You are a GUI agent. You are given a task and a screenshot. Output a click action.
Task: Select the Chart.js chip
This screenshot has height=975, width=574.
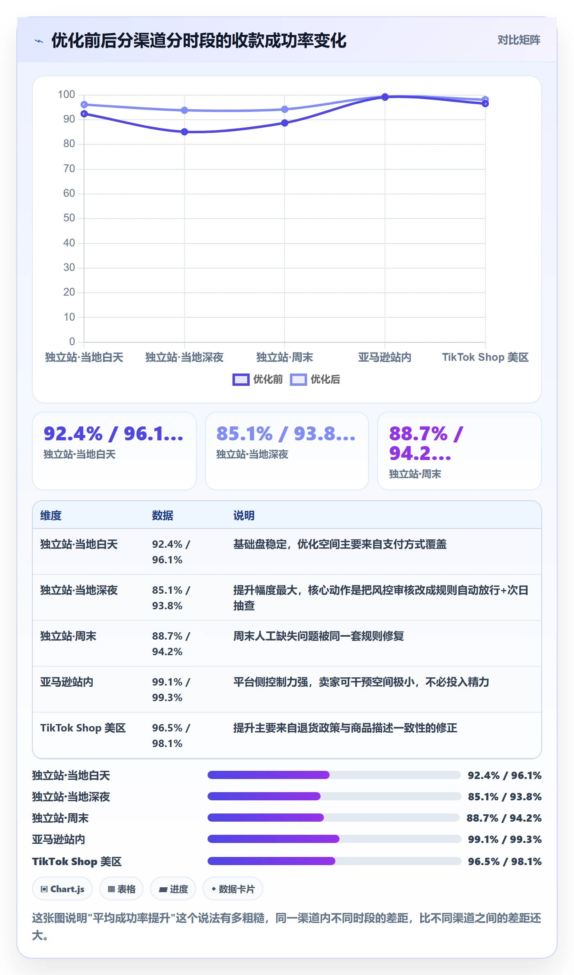pos(62,889)
